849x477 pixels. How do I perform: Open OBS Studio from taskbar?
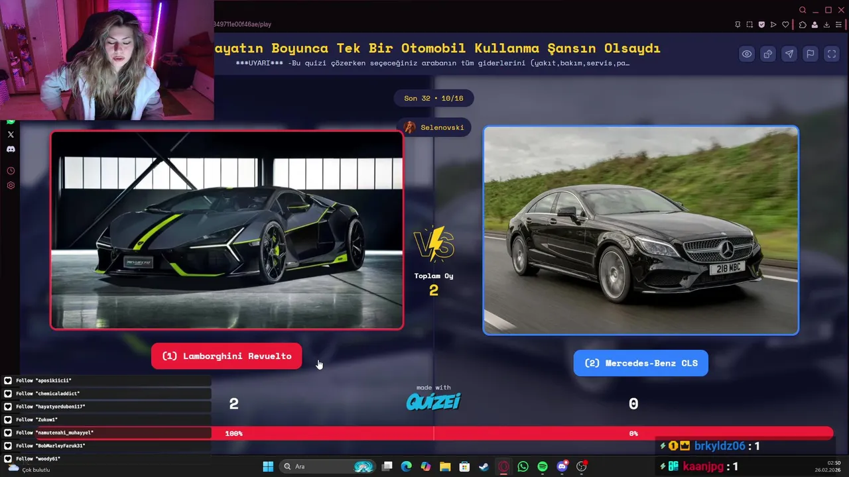582,466
